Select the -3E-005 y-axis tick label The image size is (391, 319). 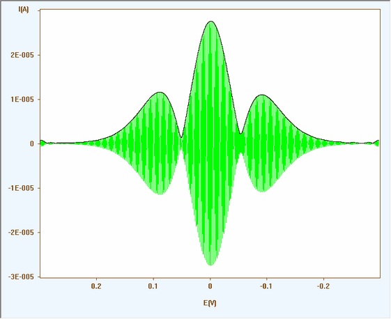21,277
